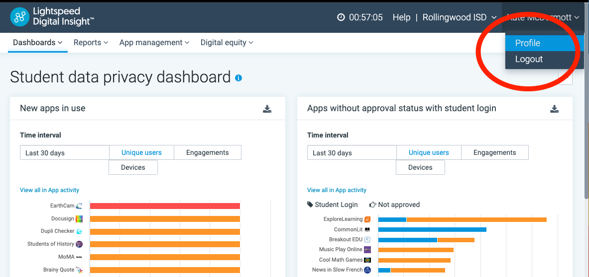
Task: Click the Dupli Checker app icon
Action: tap(79, 231)
